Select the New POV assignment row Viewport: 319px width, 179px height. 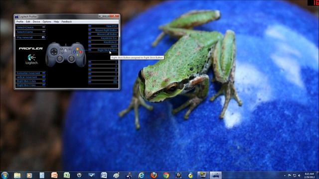[103, 26]
